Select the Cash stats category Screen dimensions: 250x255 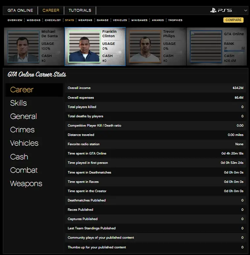tap(19, 157)
